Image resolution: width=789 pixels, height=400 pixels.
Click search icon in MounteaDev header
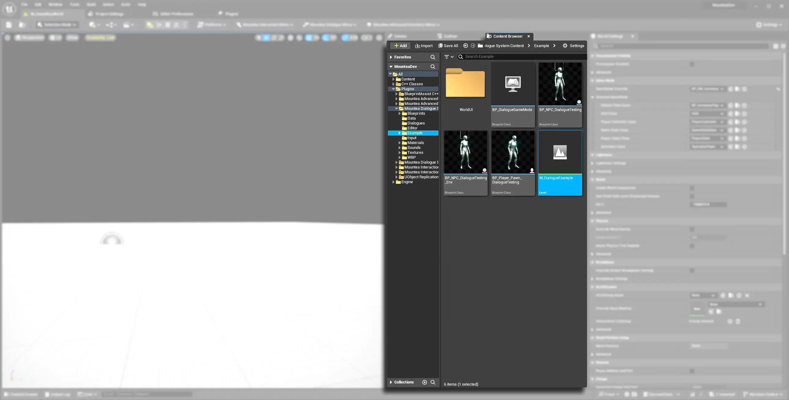(433, 66)
